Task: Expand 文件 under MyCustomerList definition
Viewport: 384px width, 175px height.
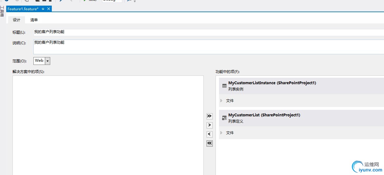Action: pos(221,133)
